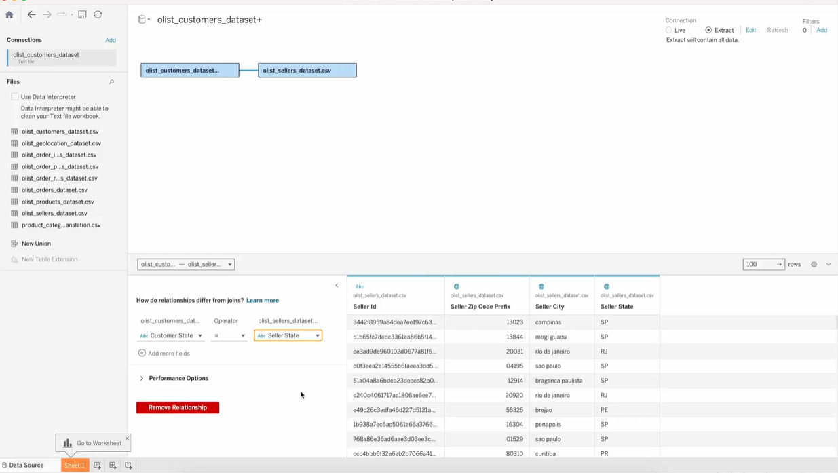838x473 pixels.
Task: Select olist_customers_dataset connection entry
Action: pyautogui.click(x=62, y=58)
